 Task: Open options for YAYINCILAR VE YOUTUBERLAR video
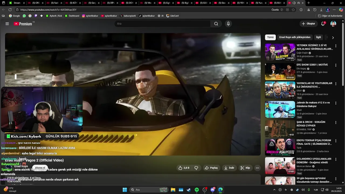click(336, 84)
